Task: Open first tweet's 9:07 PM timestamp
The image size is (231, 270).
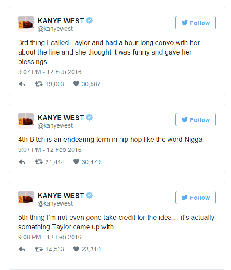Action: [x=50, y=72]
